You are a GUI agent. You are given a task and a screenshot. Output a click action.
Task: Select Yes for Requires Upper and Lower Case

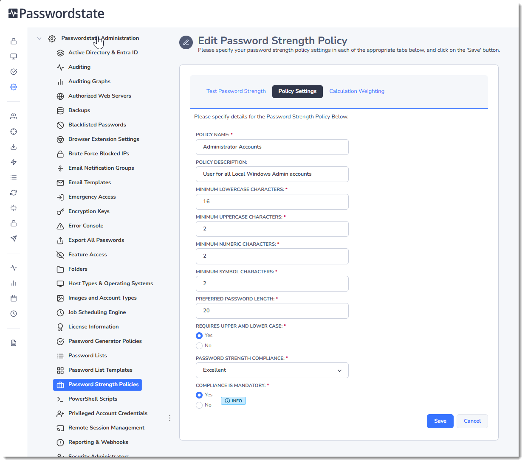(199, 336)
